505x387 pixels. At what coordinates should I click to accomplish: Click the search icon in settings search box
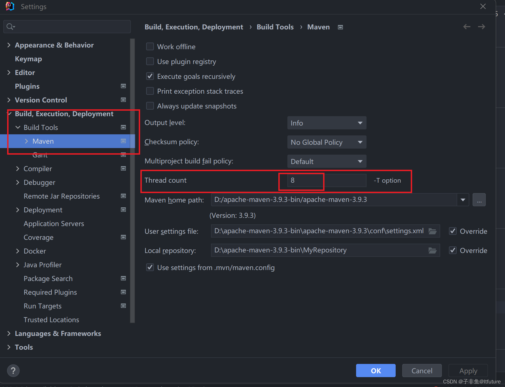click(x=10, y=27)
